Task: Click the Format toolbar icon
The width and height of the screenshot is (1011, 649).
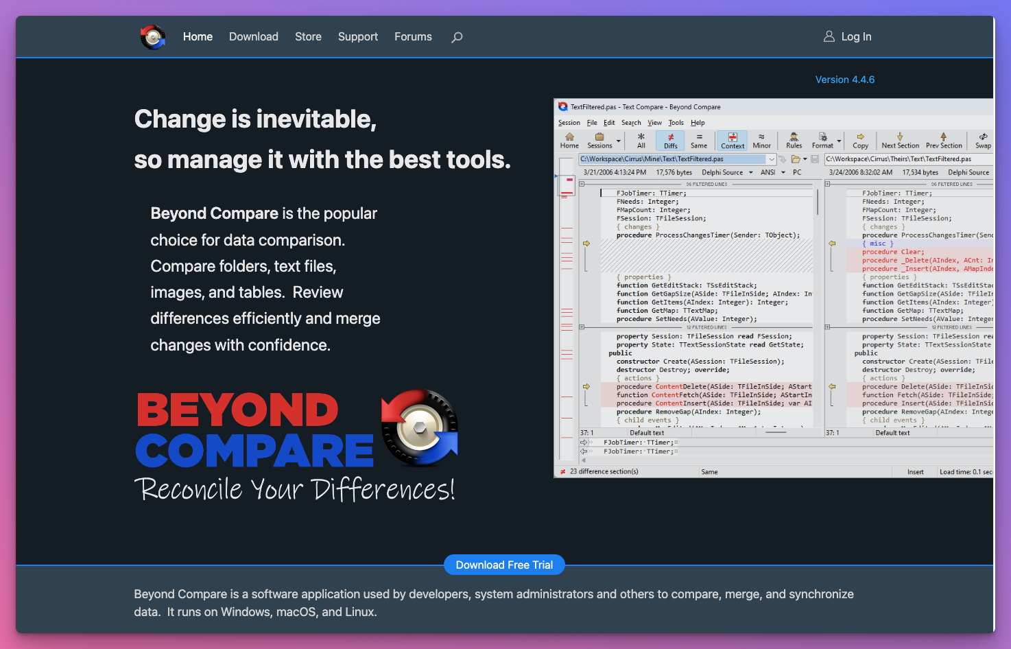Action: point(822,141)
